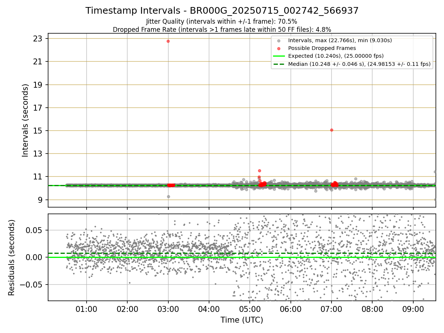Click the time tick label '04:00'

click(x=209, y=309)
